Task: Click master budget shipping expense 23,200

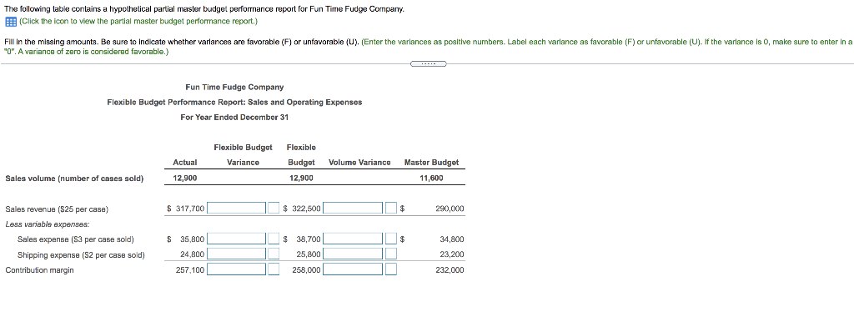Action: click(x=451, y=254)
